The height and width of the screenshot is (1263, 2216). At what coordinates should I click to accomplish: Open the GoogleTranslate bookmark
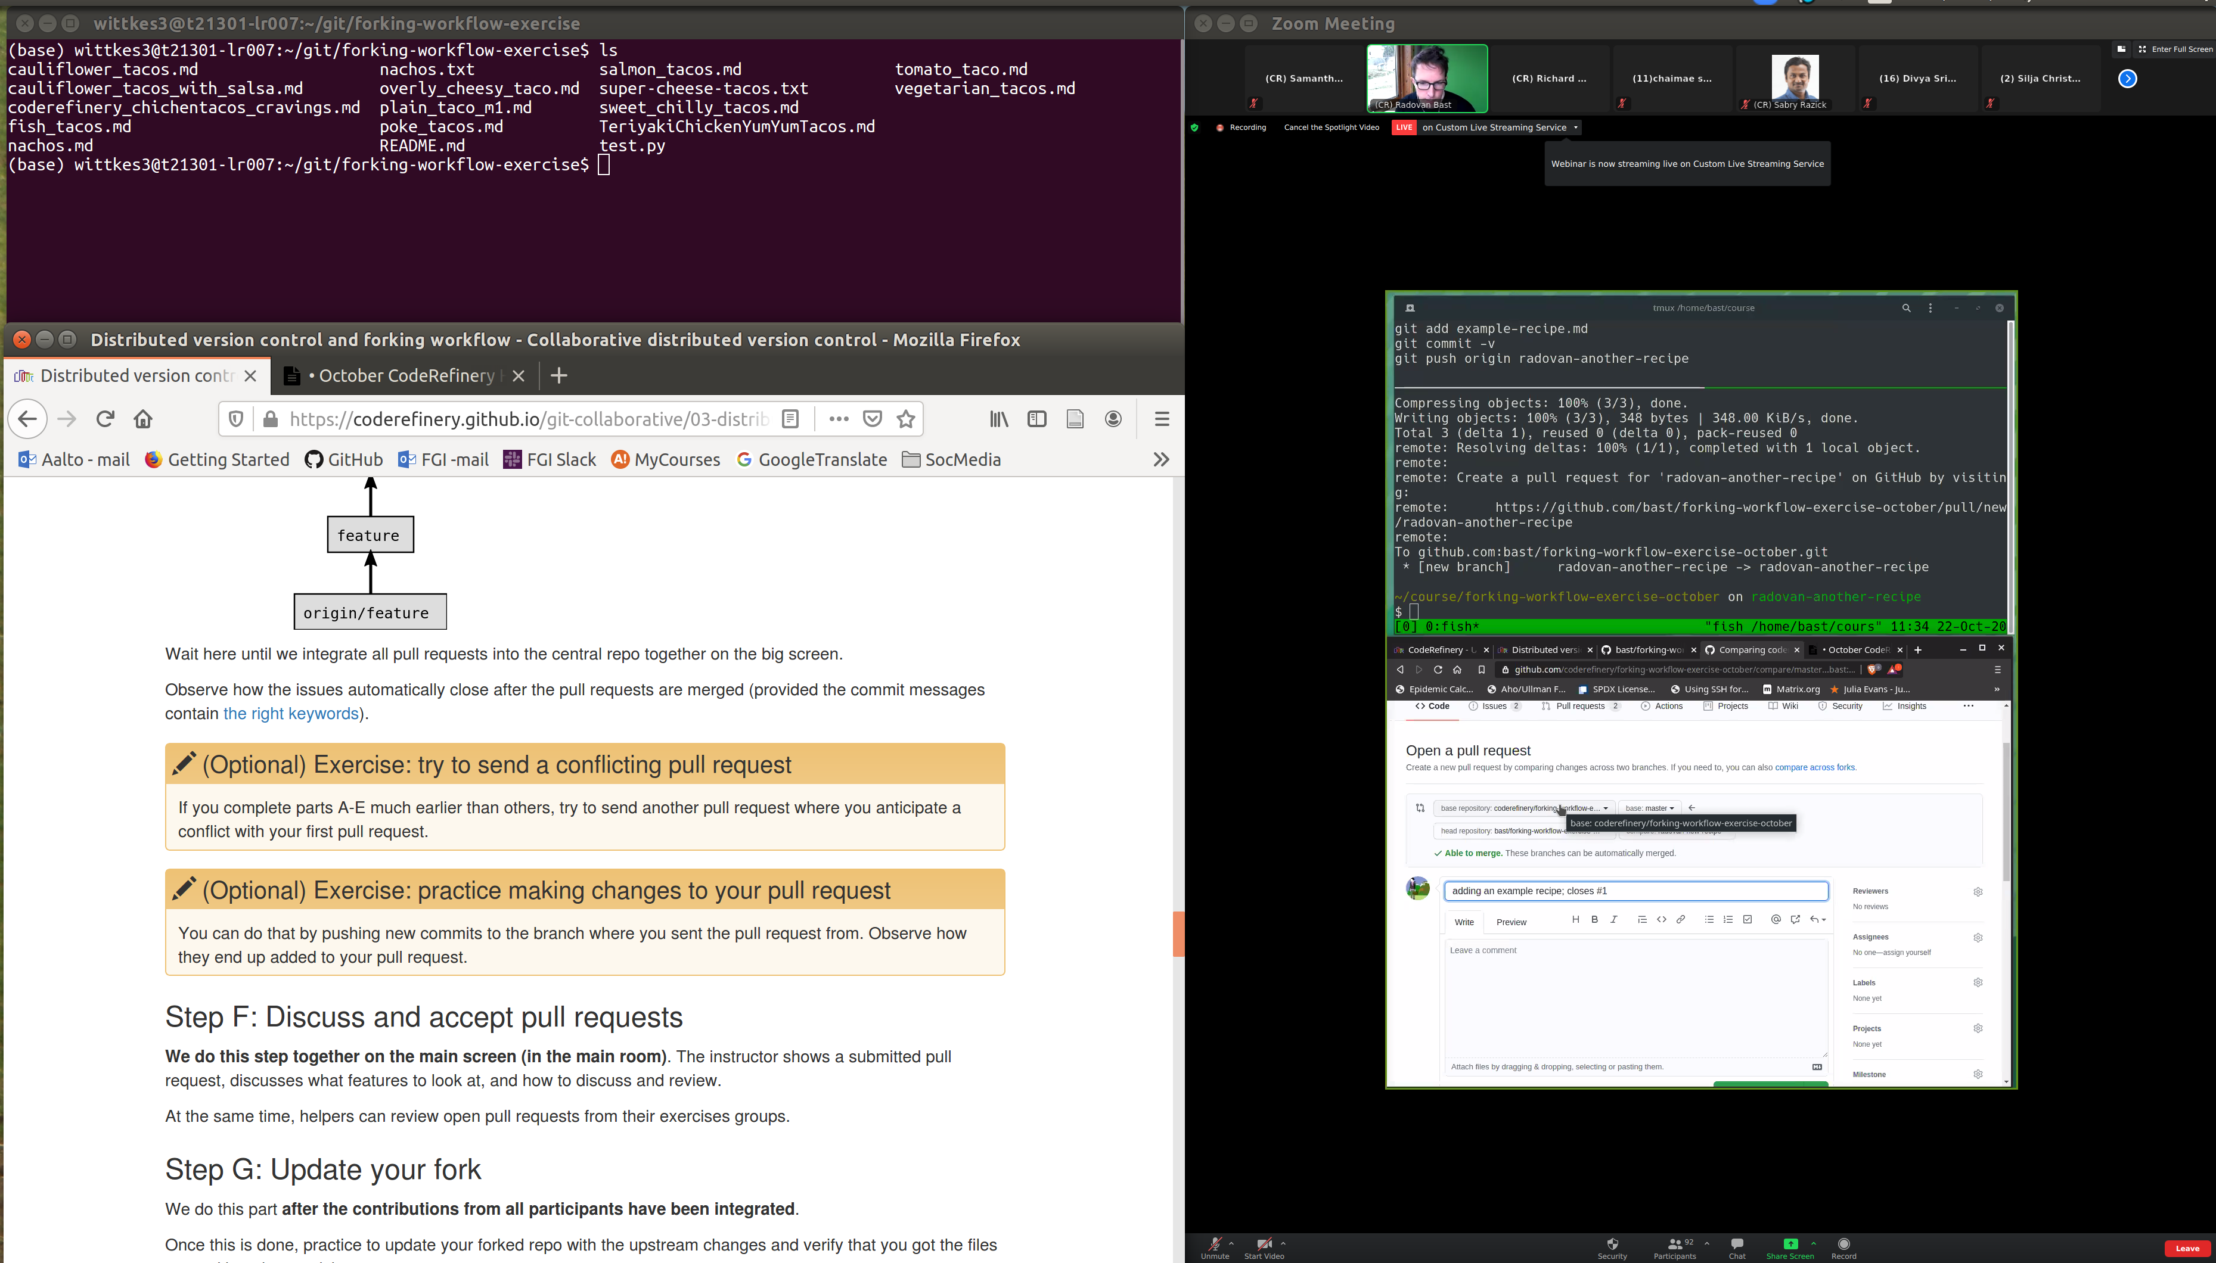pos(811,460)
